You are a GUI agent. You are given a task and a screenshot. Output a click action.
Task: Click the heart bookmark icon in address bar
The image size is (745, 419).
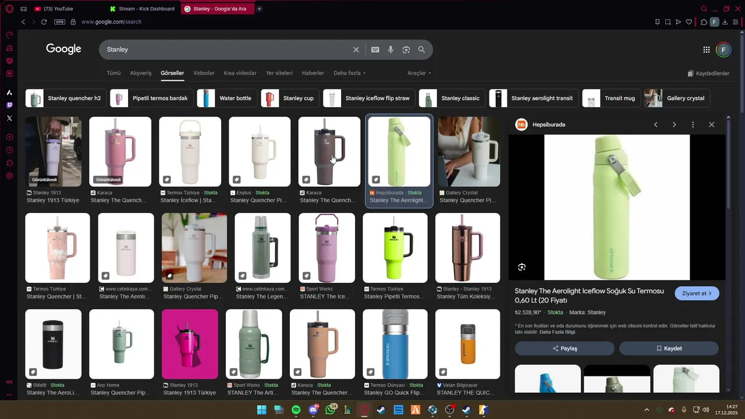(x=689, y=22)
